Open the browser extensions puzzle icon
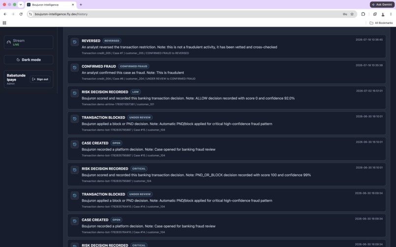The height and width of the screenshot is (247, 396). (x=363, y=14)
